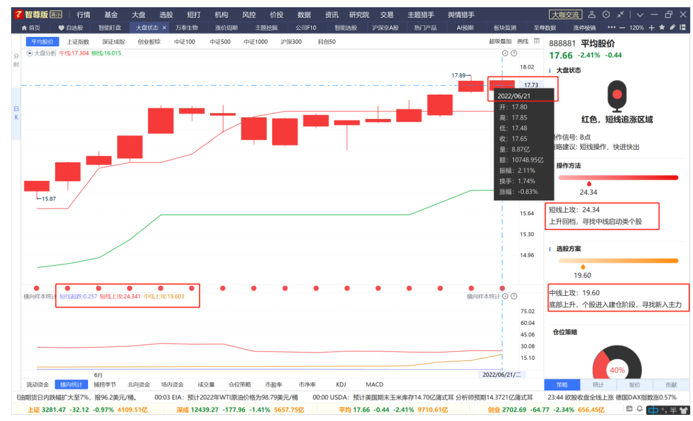Click the pencil edit icon

point(672,27)
